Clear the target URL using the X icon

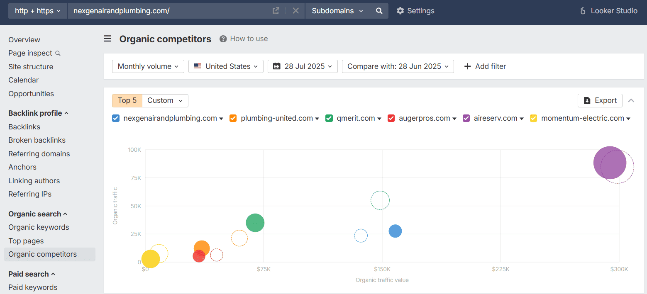click(x=295, y=11)
